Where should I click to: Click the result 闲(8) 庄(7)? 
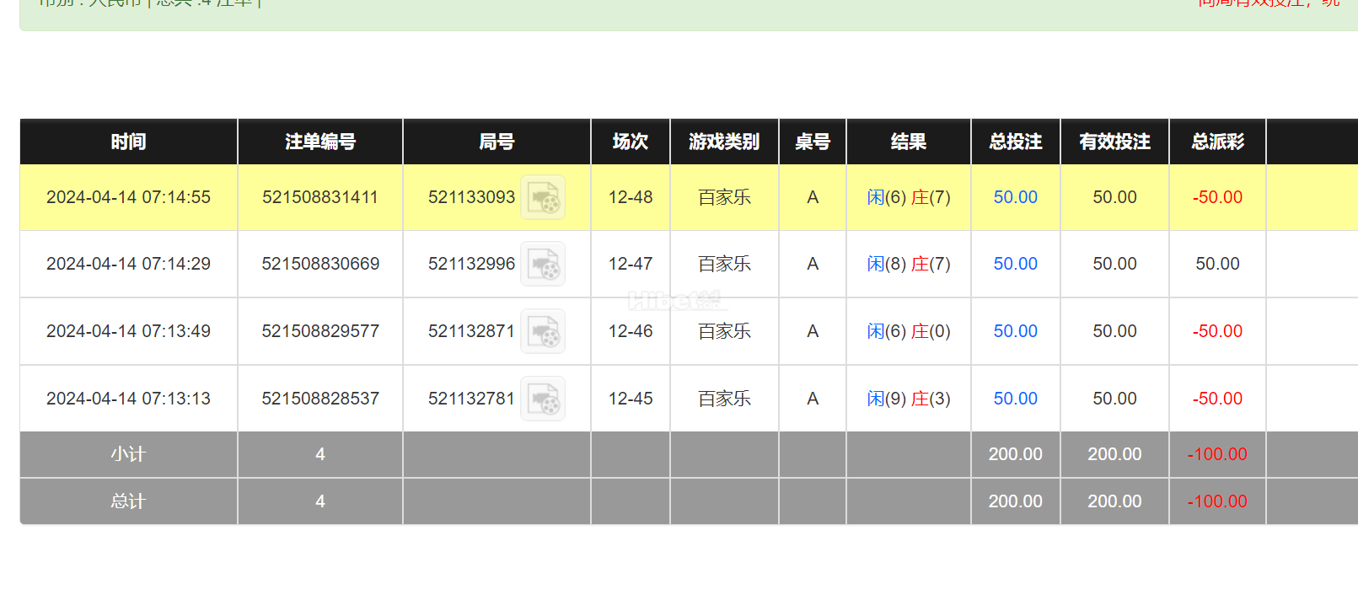909,264
